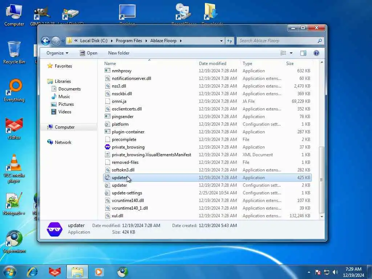The width and height of the screenshot is (372, 279).
Task: Expand the breadcrumb overflow chevron
Action: tap(76, 41)
